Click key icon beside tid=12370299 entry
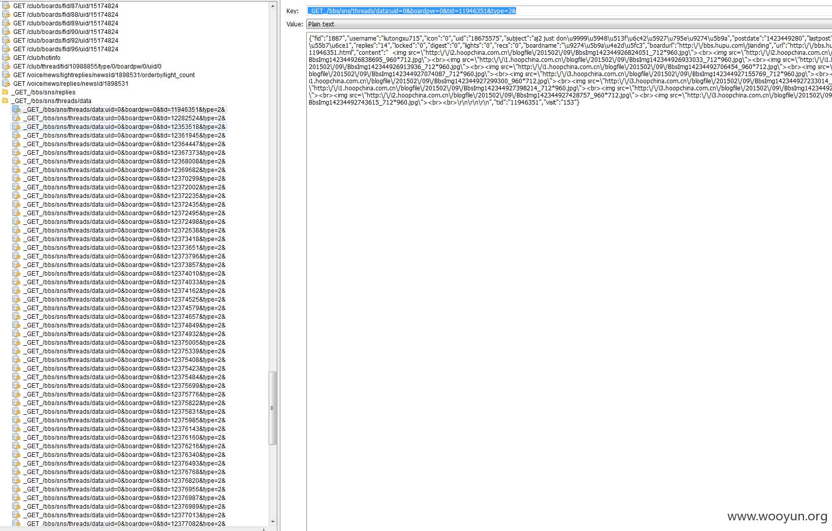Image resolution: width=832 pixels, height=531 pixels. pos(16,178)
